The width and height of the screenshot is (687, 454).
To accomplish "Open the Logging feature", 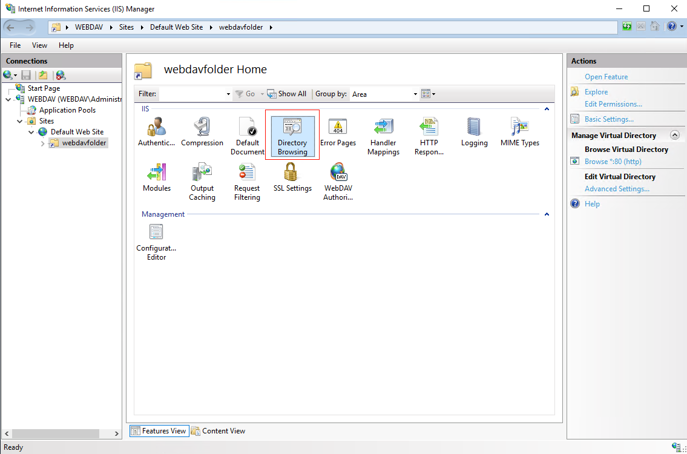I will tap(474, 132).
